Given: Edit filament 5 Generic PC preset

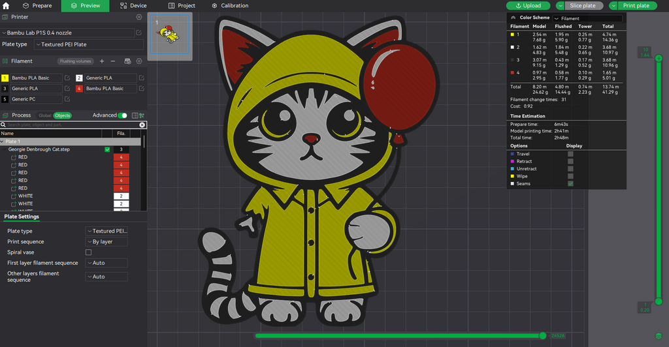Looking at the screenshot, I should [67, 99].
